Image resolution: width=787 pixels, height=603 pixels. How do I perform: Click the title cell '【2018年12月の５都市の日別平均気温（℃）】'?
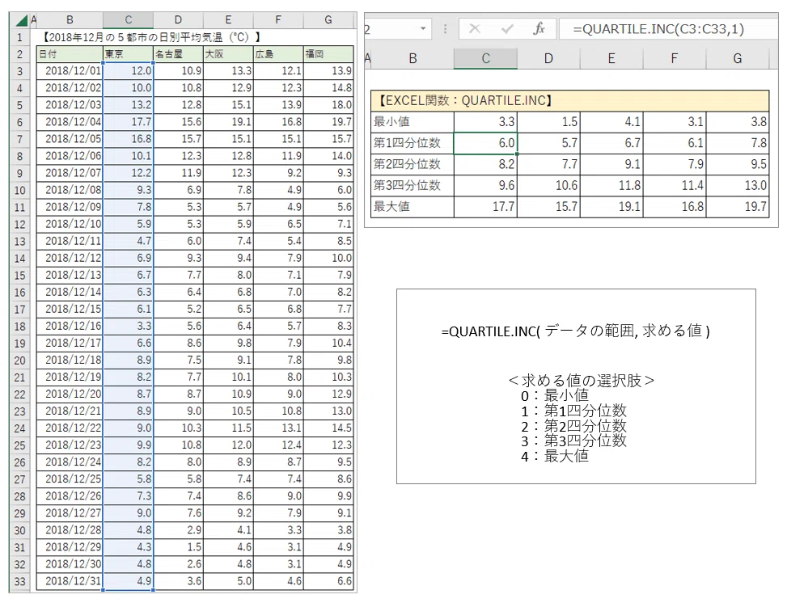151,37
